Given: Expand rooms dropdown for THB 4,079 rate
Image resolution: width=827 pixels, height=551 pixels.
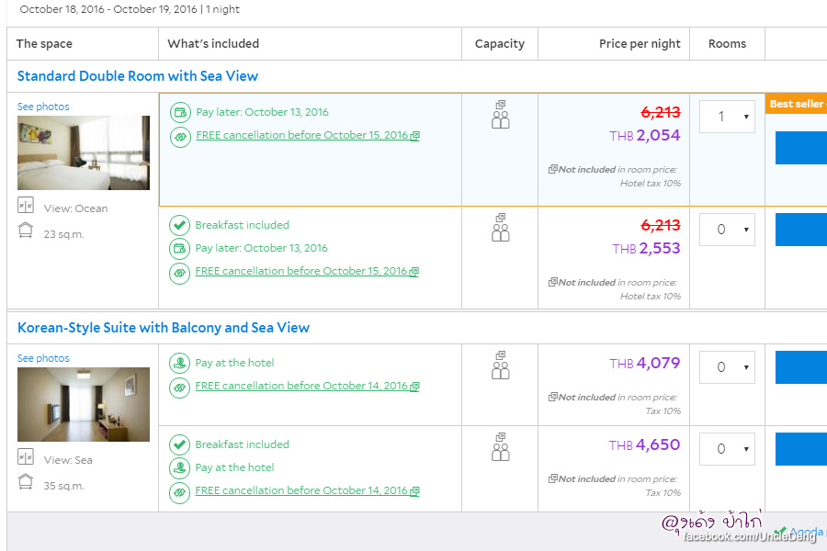Looking at the screenshot, I should [x=727, y=367].
